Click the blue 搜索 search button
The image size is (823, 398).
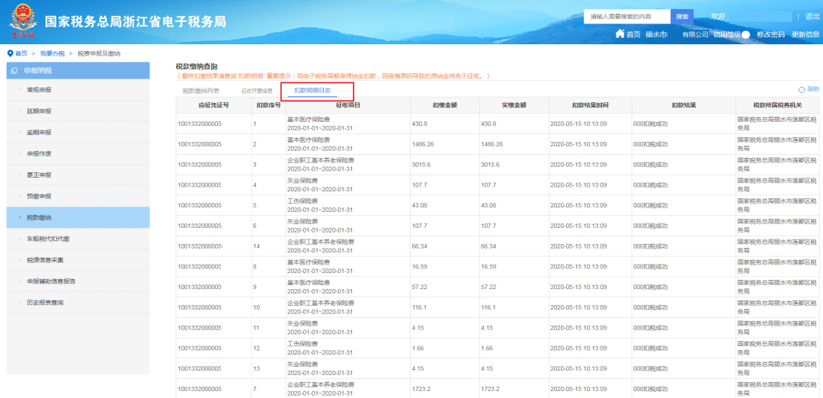coord(682,17)
